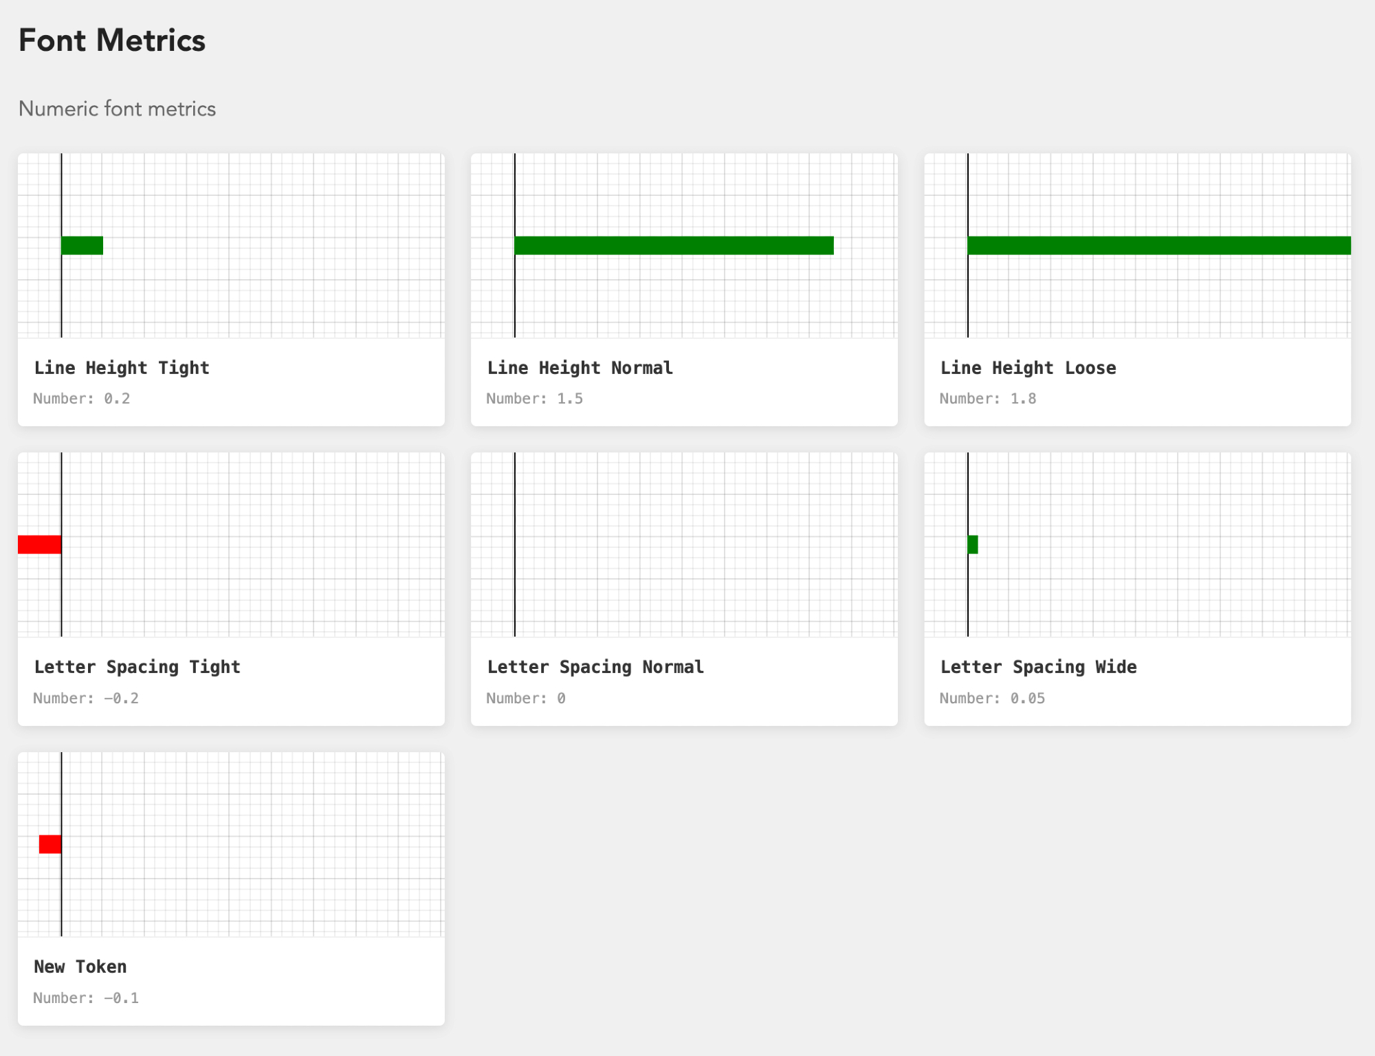
Task: Click the Line Height Normal green bar
Action: pos(674,245)
